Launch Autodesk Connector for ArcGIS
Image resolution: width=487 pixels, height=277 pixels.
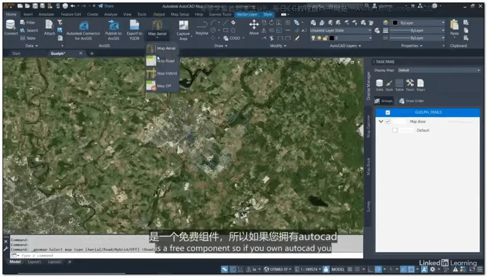pos(83,30)
